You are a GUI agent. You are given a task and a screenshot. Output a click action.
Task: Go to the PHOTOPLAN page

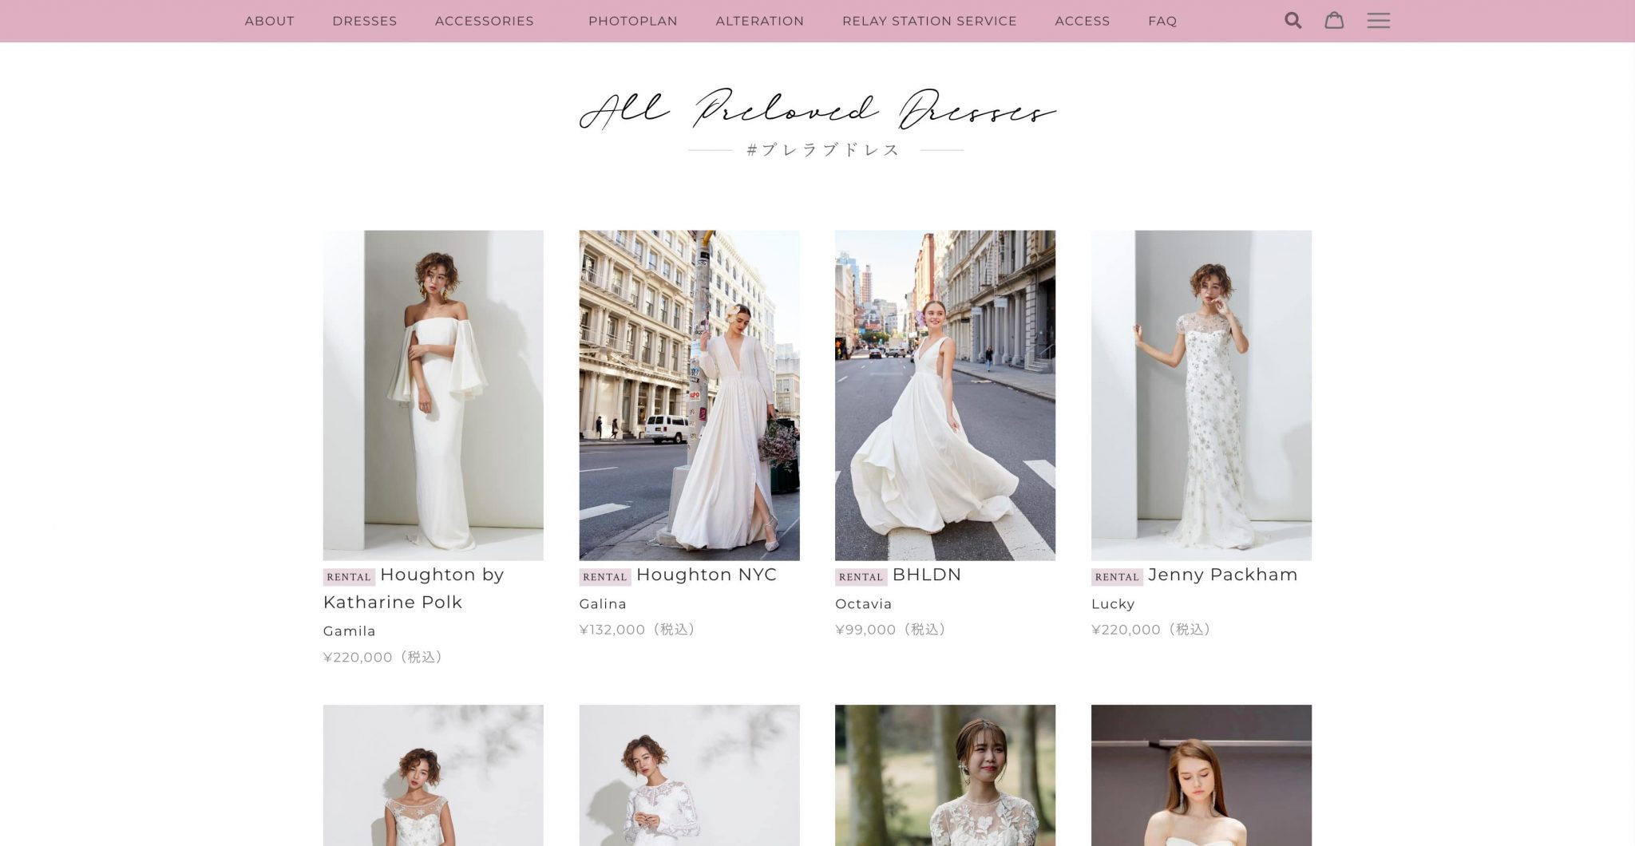pyautogui.click(x=633, y=21)
